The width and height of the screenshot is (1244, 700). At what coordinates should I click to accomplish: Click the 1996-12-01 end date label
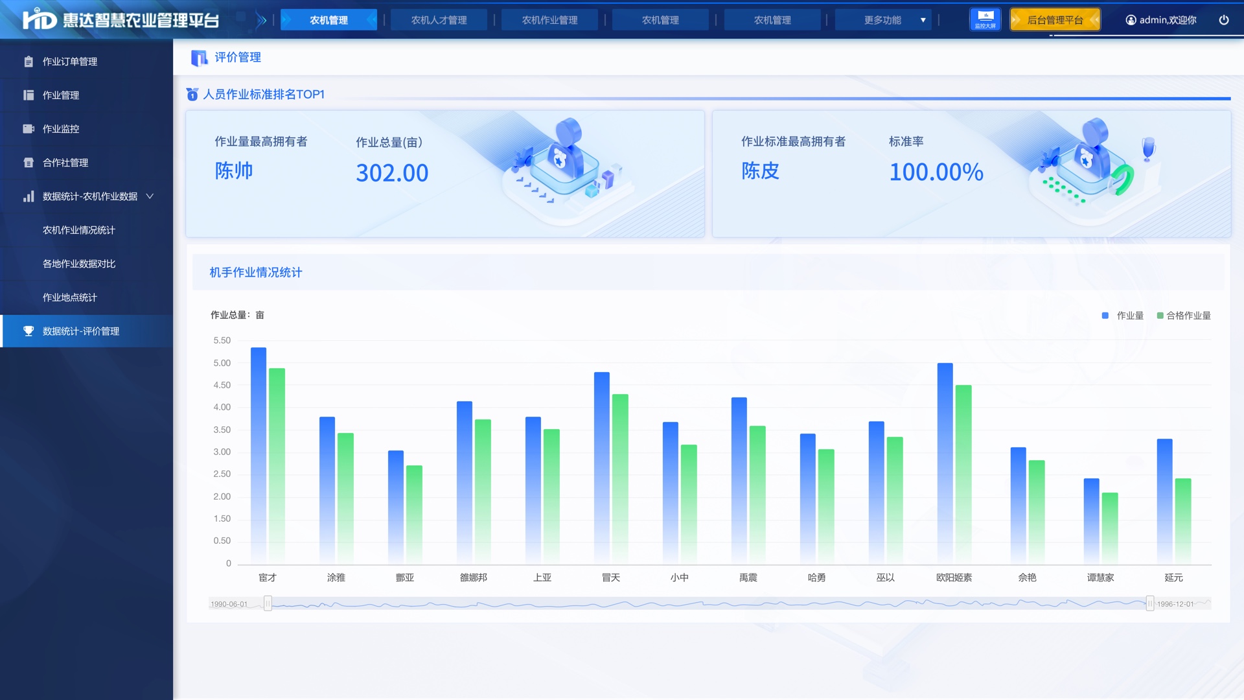pos(1175,604)
